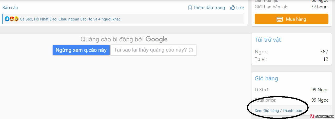The height and width of the screenshot is (119, 335).
Task: Open the Giỏ hàng heading link
Action: (x=266, y=78)
